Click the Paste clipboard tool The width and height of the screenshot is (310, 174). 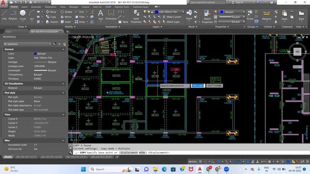tap(284, 15)
